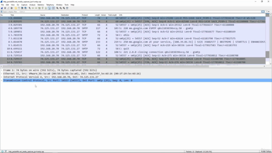Image resolution: width=272 pixels, height=153 pixels.
Task: Zoom out the main window text
Action: [60, 8]
